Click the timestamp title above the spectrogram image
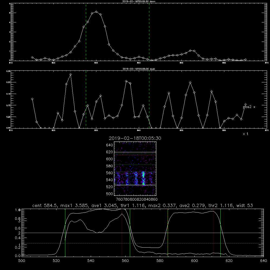The width and height of the screenshot is (270, 270). [135, 139]
